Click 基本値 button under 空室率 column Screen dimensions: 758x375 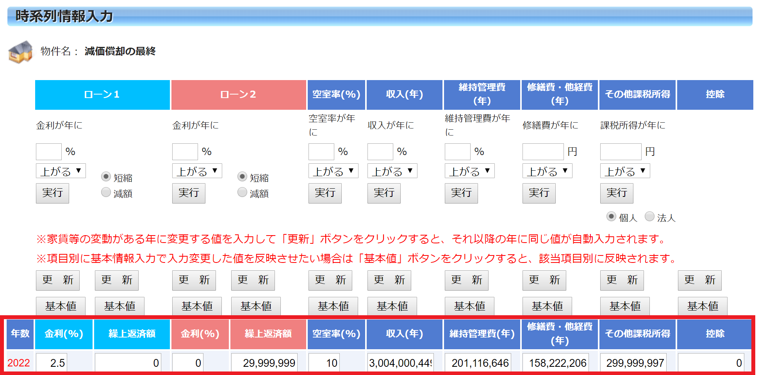(333, 306)
